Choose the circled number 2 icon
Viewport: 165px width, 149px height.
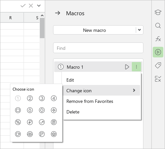(x=30, y=98)
